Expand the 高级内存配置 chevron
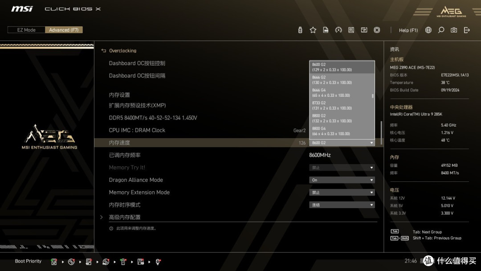 pos(102,218)
